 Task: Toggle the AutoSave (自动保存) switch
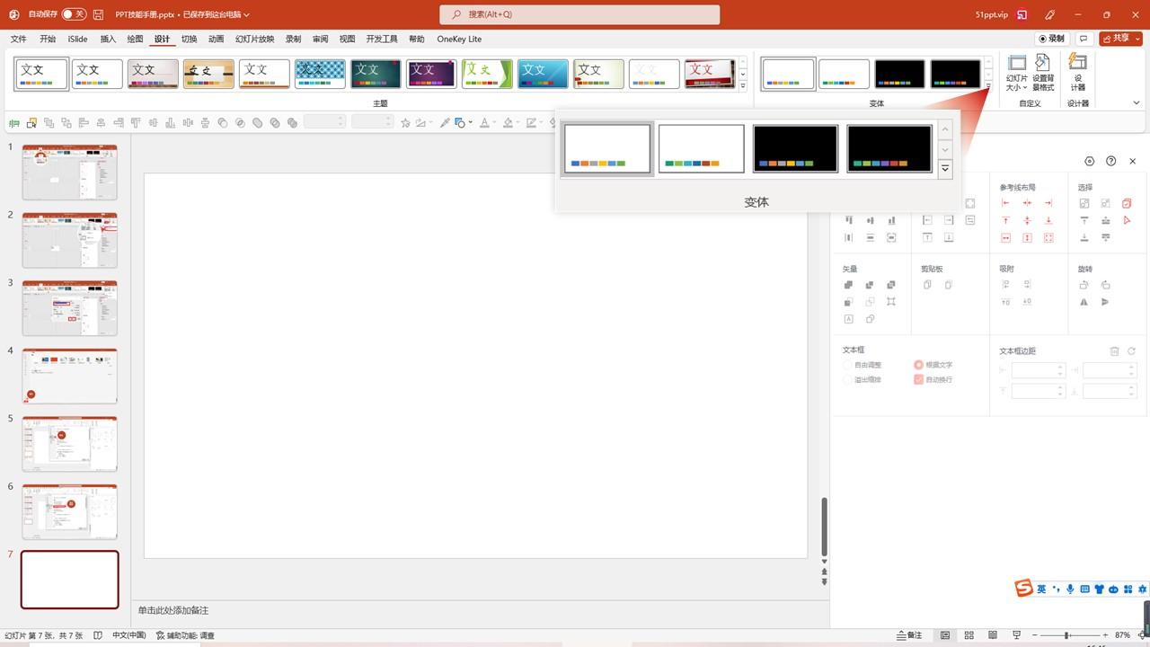[x=74, y=14]
